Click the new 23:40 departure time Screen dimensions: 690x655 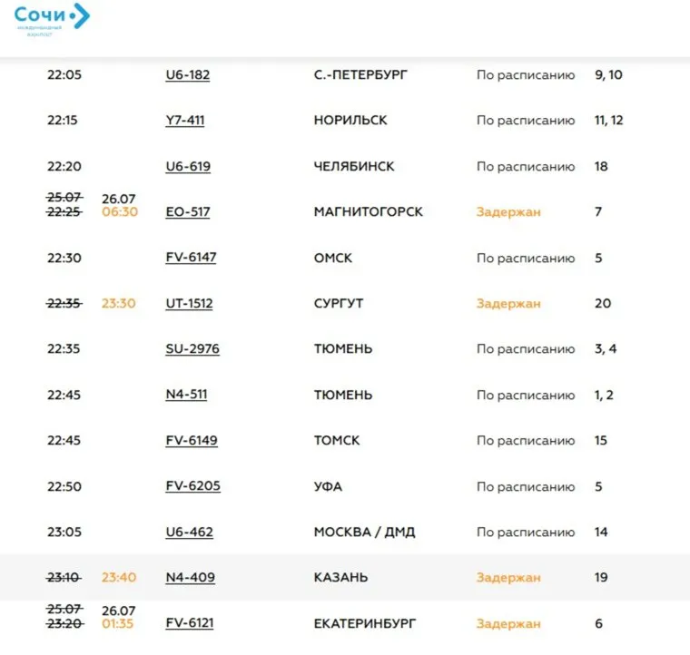[x=118, y=577]
